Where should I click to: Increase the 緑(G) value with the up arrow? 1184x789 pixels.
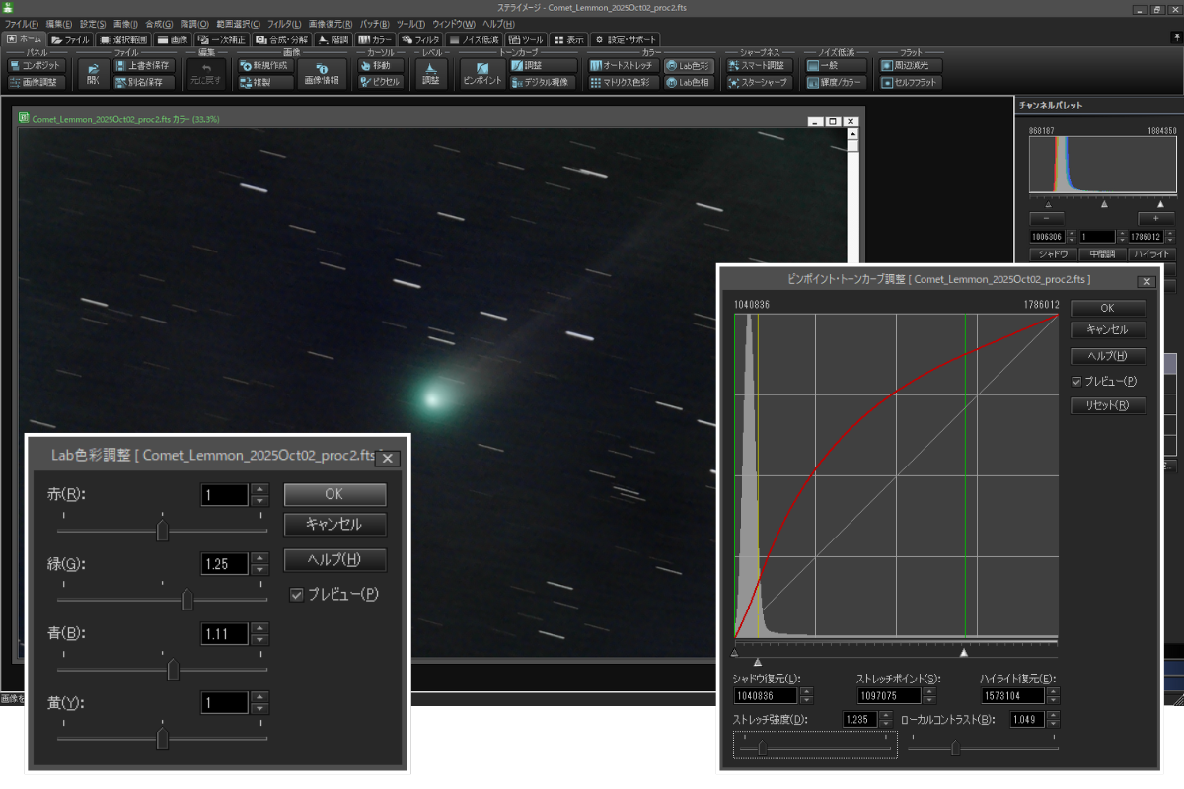pos(259,558)
